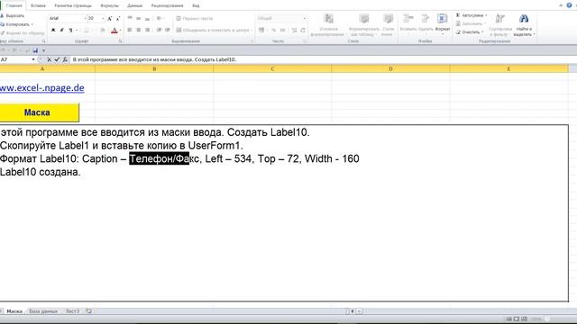Viewport: 577px width, 324px height.
Task: Open Условное форматирование
Action: pyautogui.click(x=328, y=25)
